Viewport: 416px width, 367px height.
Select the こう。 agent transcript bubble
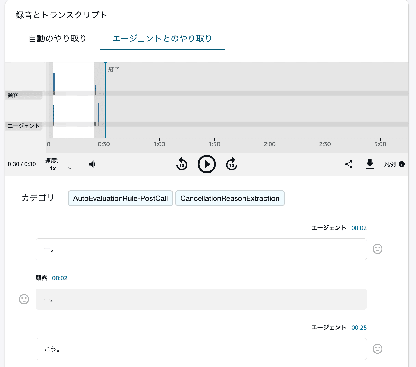click(x=201, y=349)
